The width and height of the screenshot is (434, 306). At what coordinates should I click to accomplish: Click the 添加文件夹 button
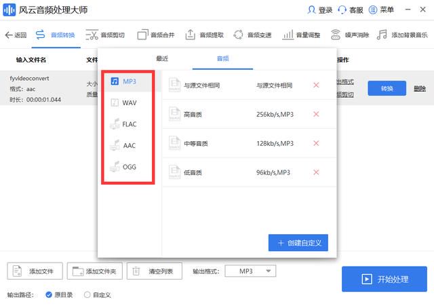coord(95,271)
